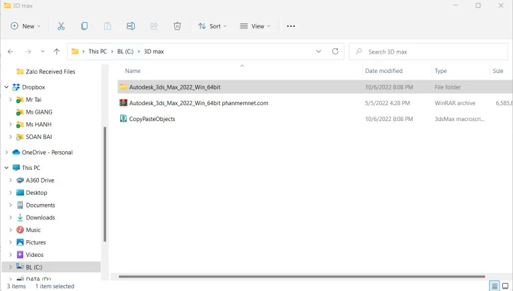The width and height of the screenshot is (513, 291).
Task: Expand the Downloads node chevron
Action: (11, 217)
